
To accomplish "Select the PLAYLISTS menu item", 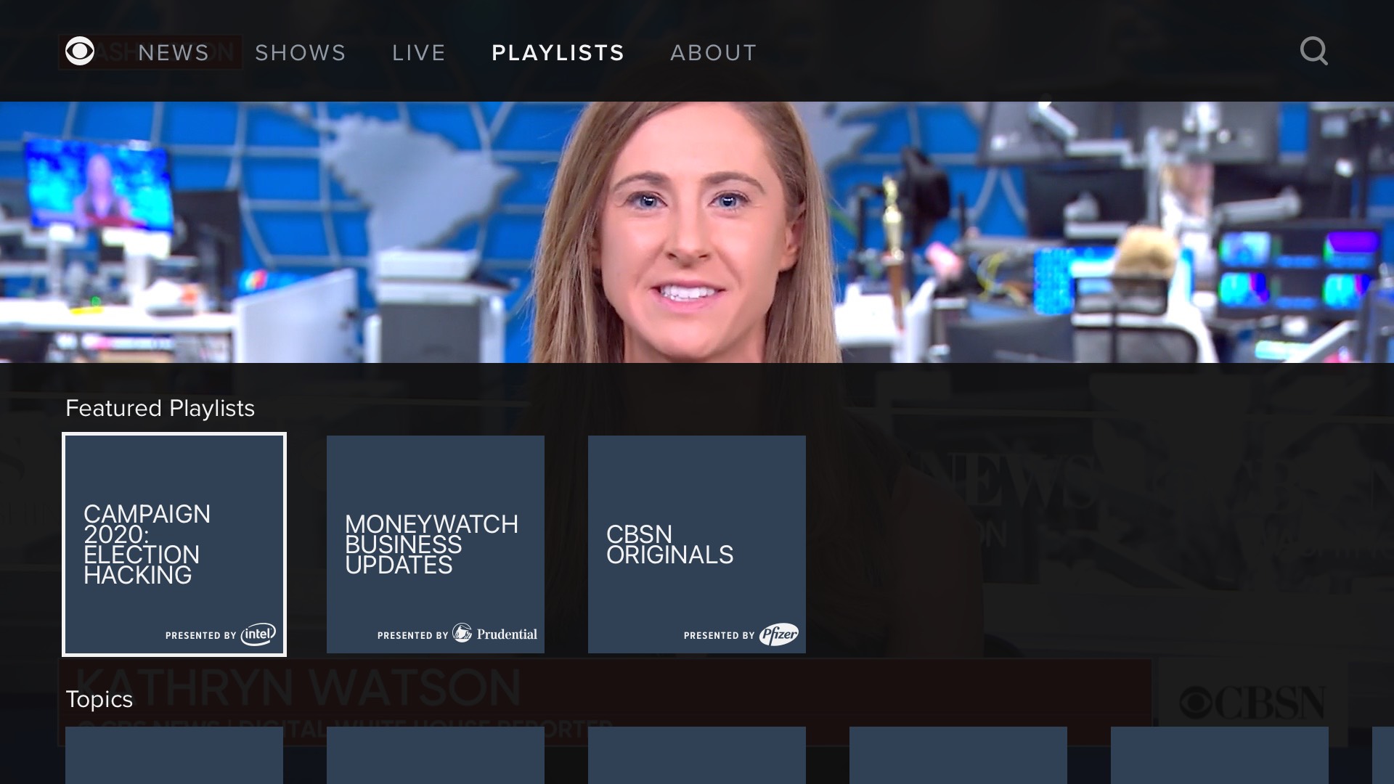I will 558,52.
